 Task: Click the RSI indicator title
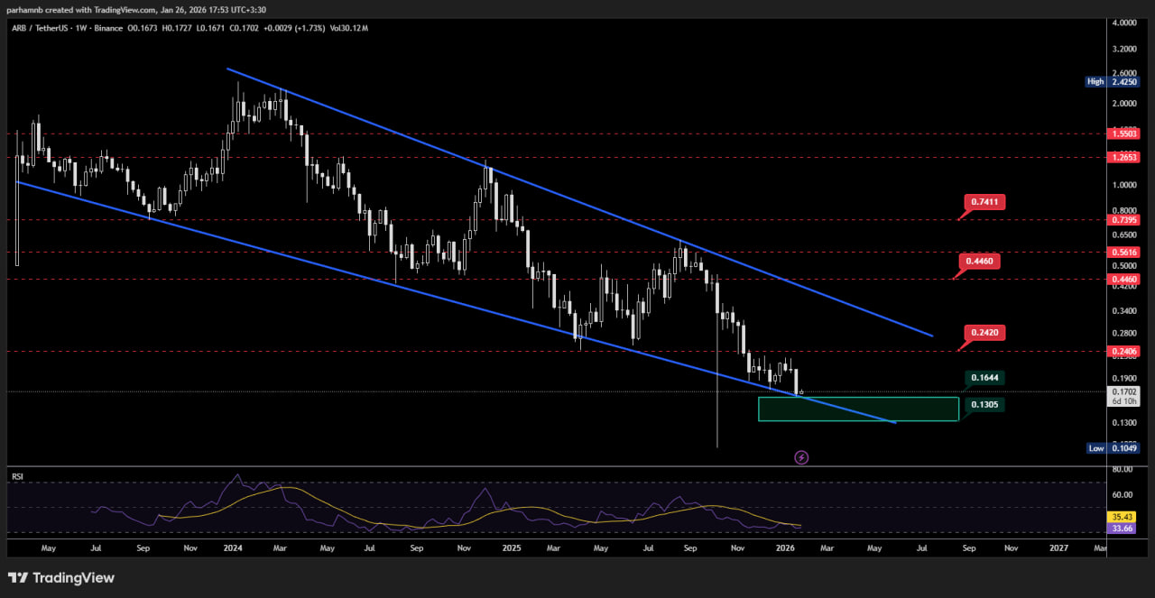point(16,475)
